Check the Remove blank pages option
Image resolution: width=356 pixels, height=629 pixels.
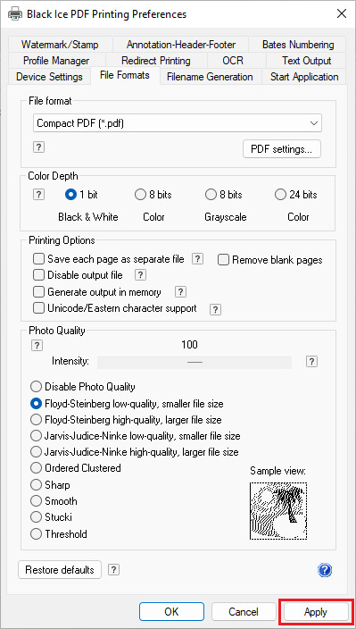[223, 260]
